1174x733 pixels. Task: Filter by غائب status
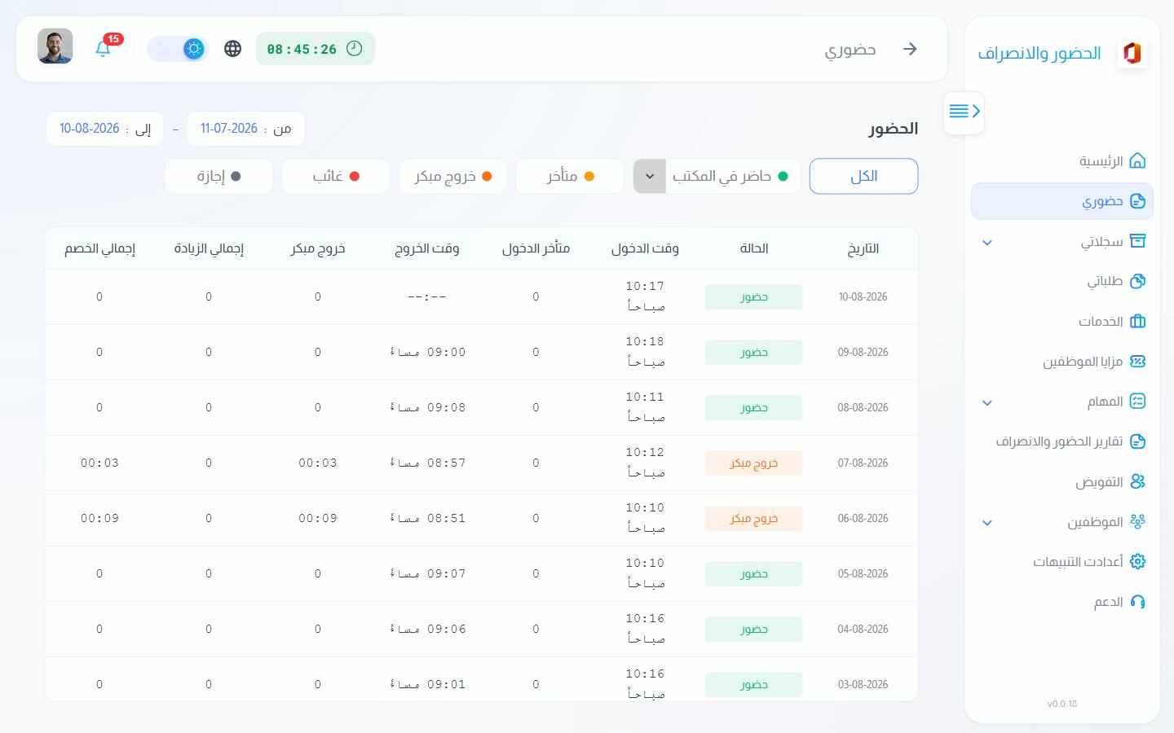(x=336, y=176)
